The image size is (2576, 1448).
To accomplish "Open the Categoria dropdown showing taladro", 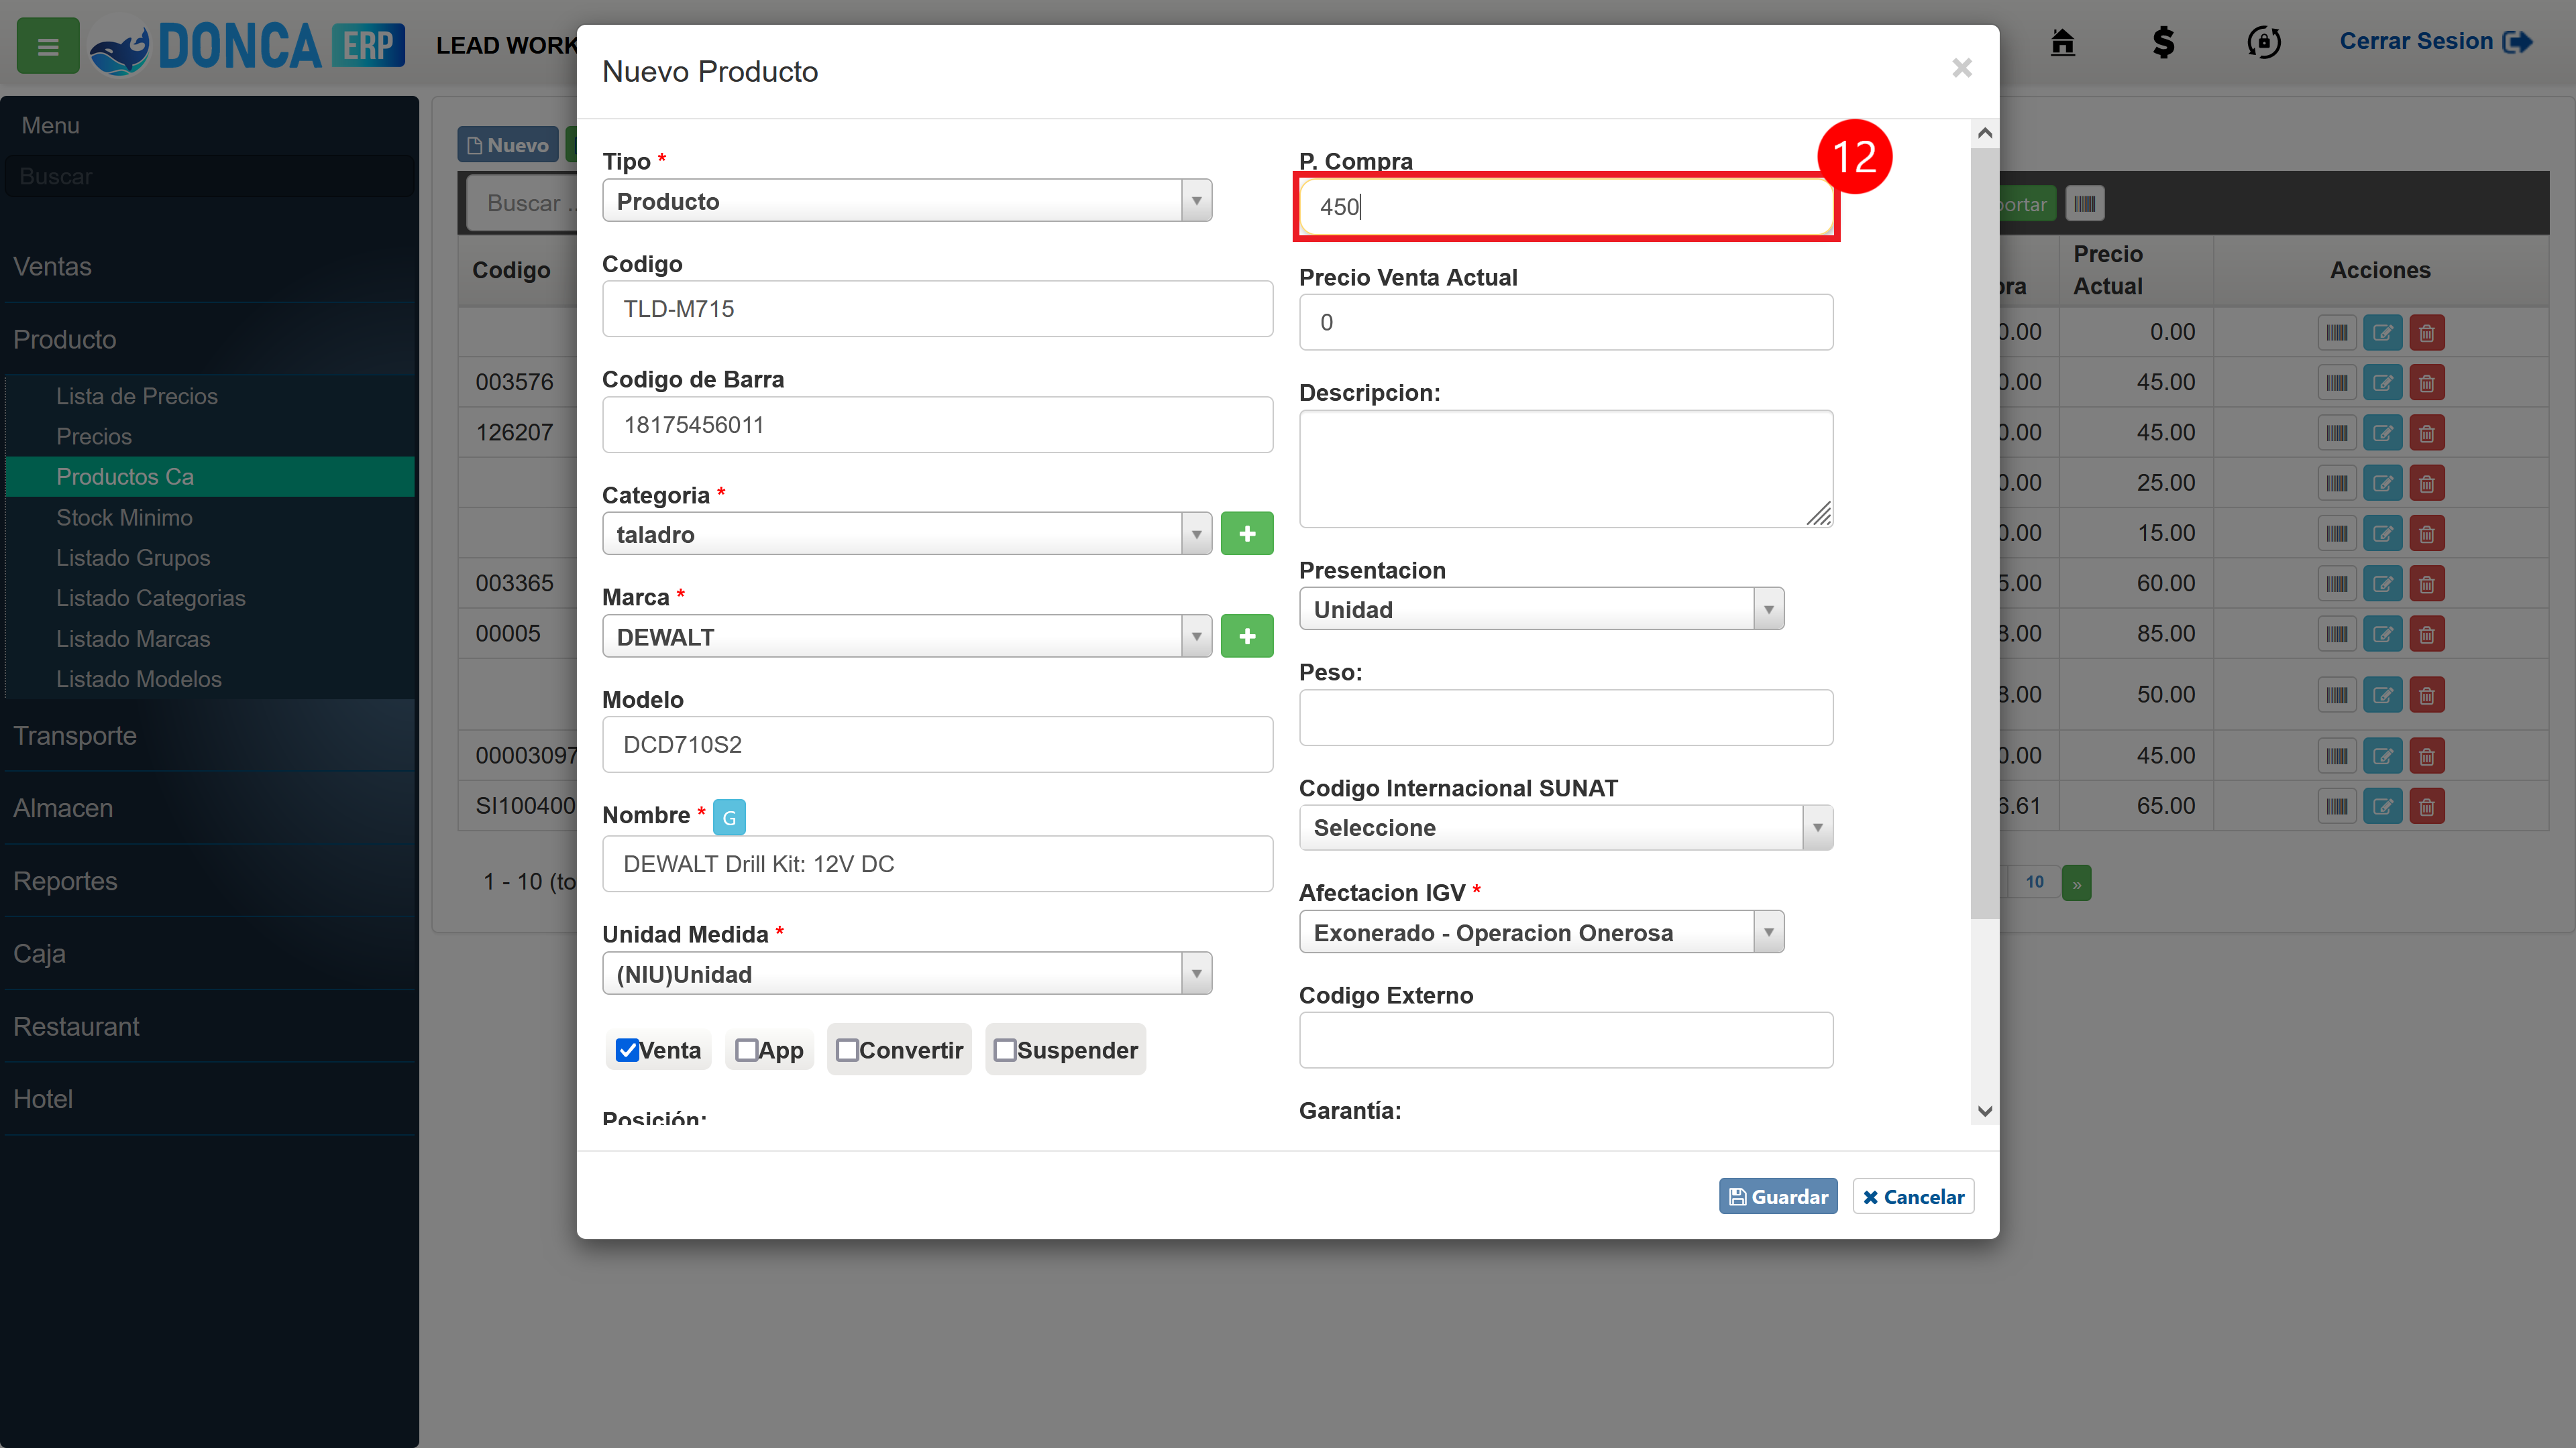I will point(907,534).
